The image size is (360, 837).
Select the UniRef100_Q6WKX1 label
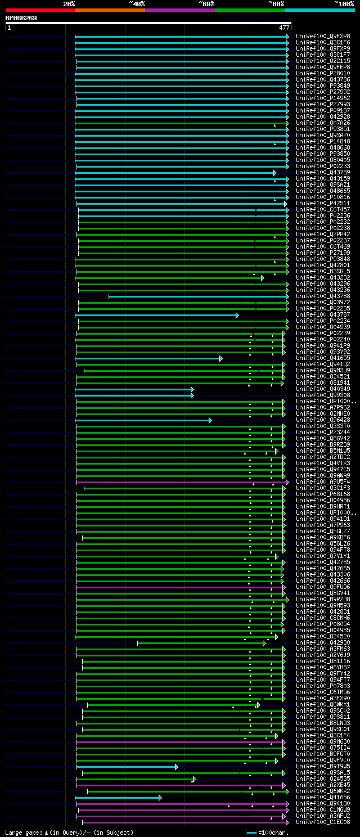(323, 705)
